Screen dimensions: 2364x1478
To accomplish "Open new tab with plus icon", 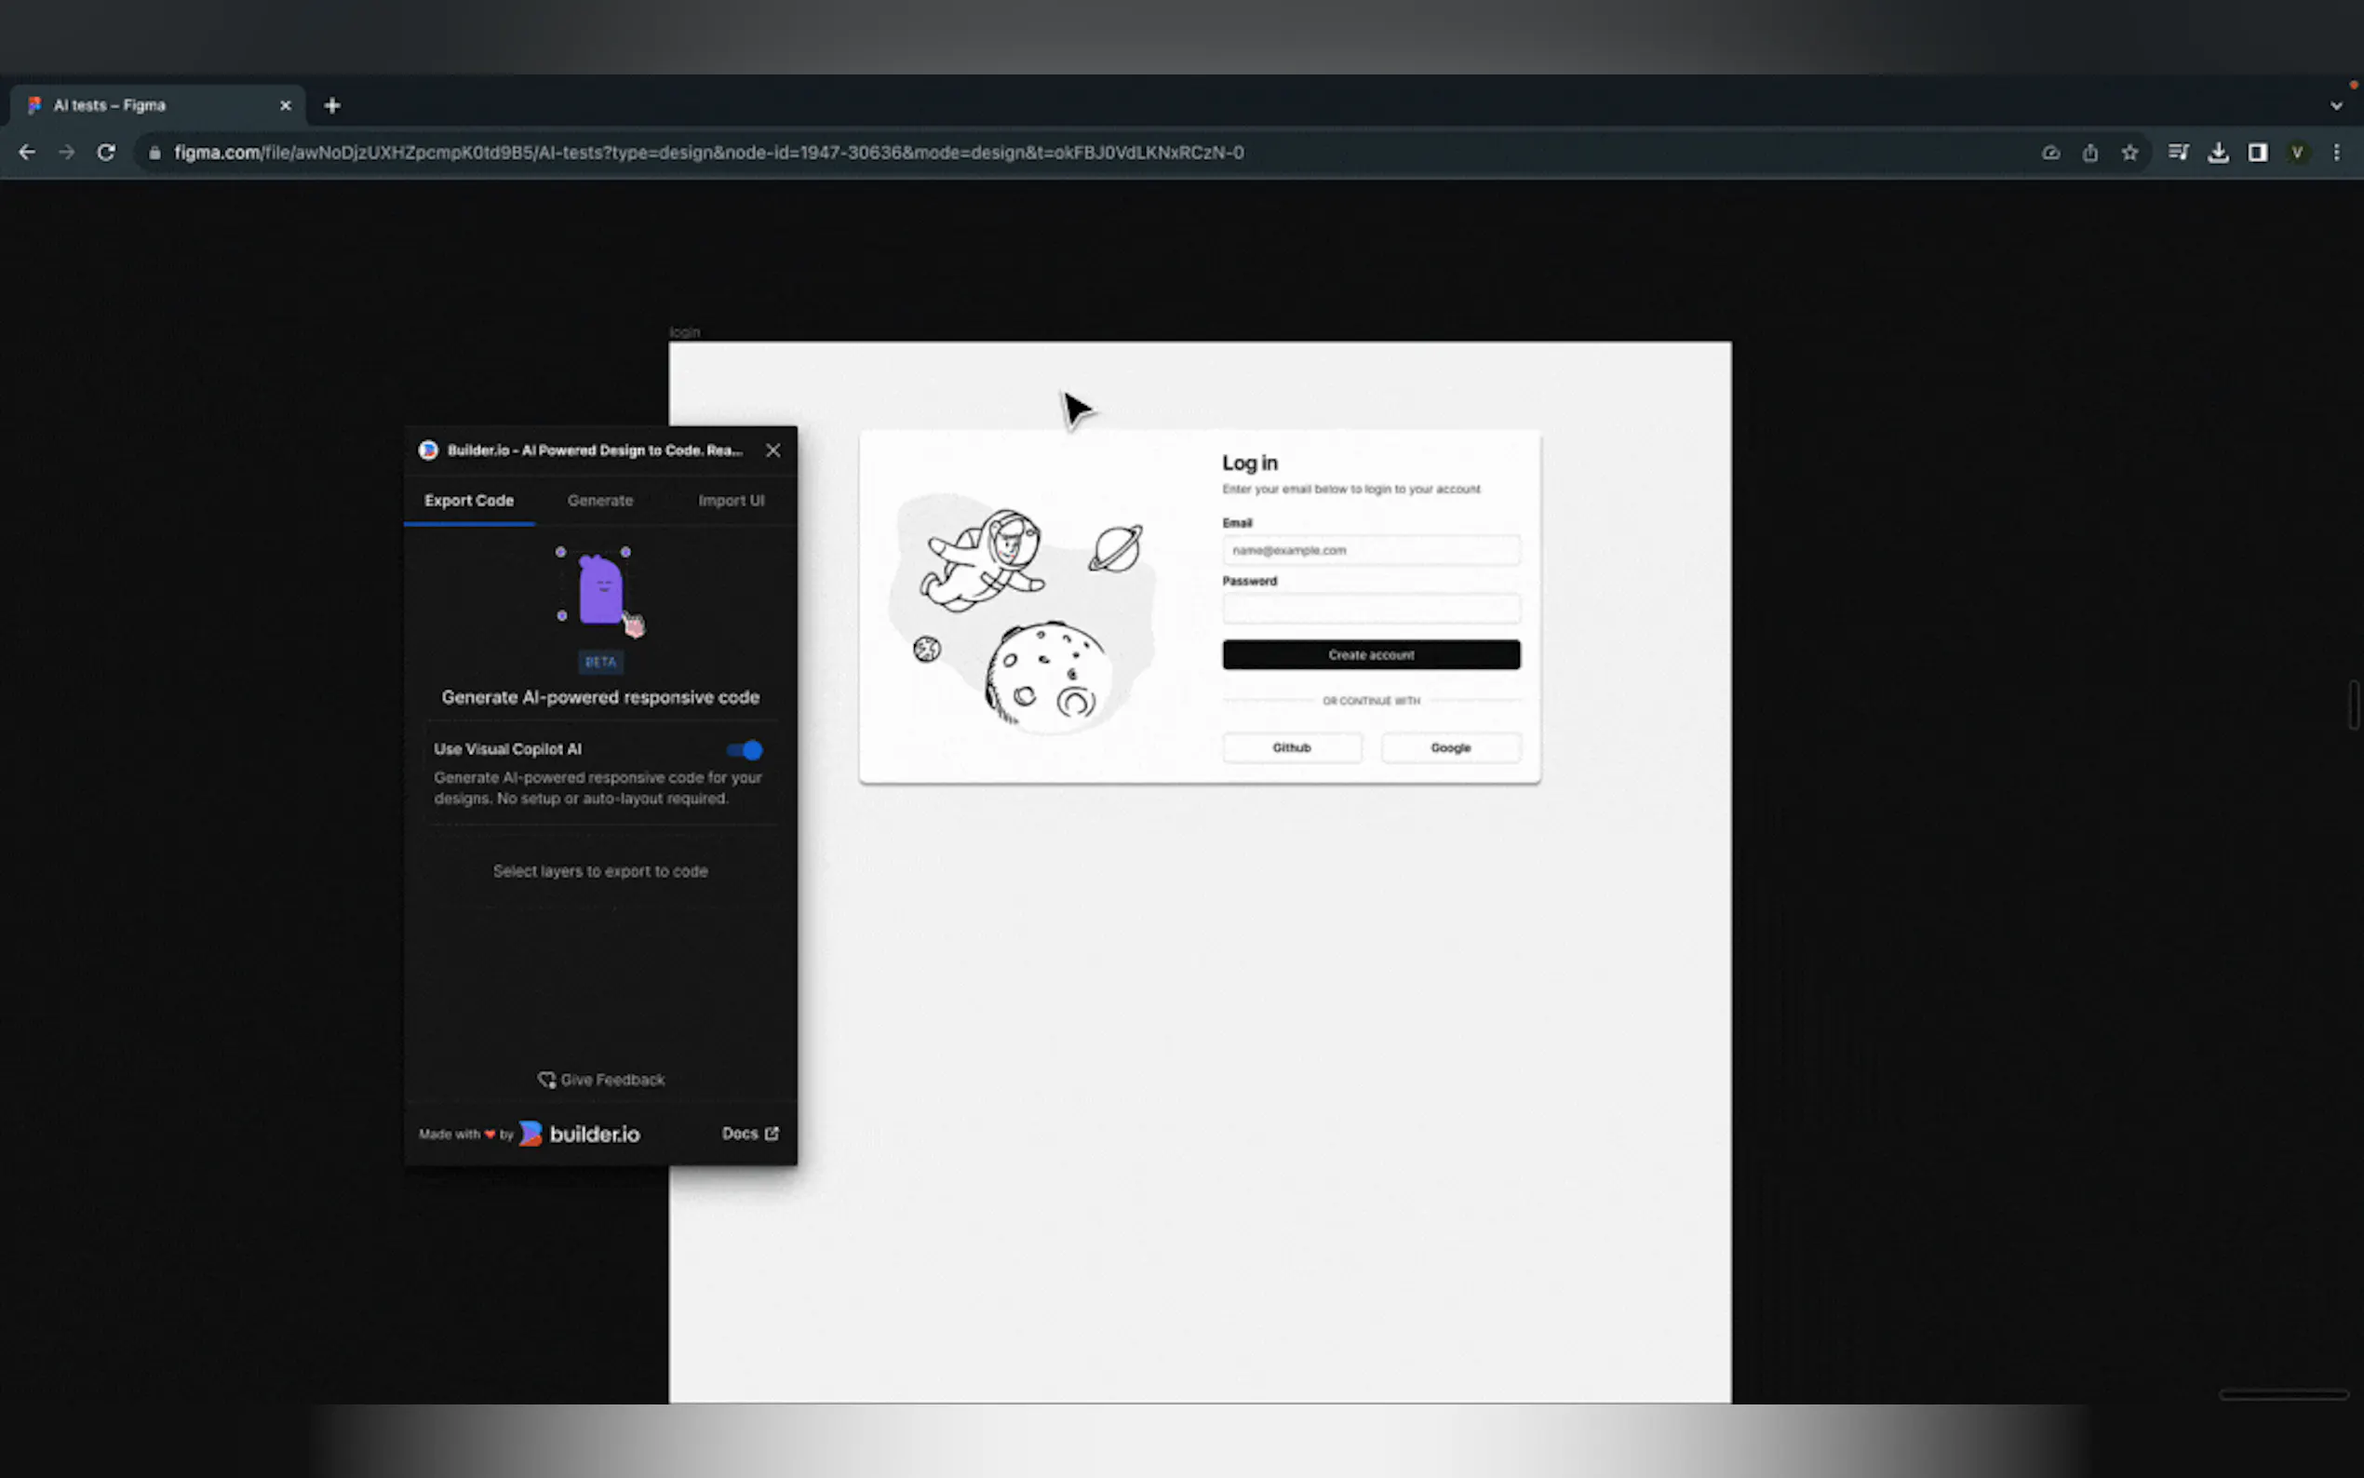I will pos(332,105).
